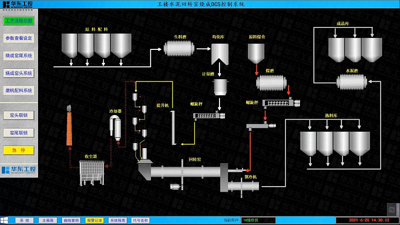Select the 水泥磨 cement mill icon

[352, 80]
